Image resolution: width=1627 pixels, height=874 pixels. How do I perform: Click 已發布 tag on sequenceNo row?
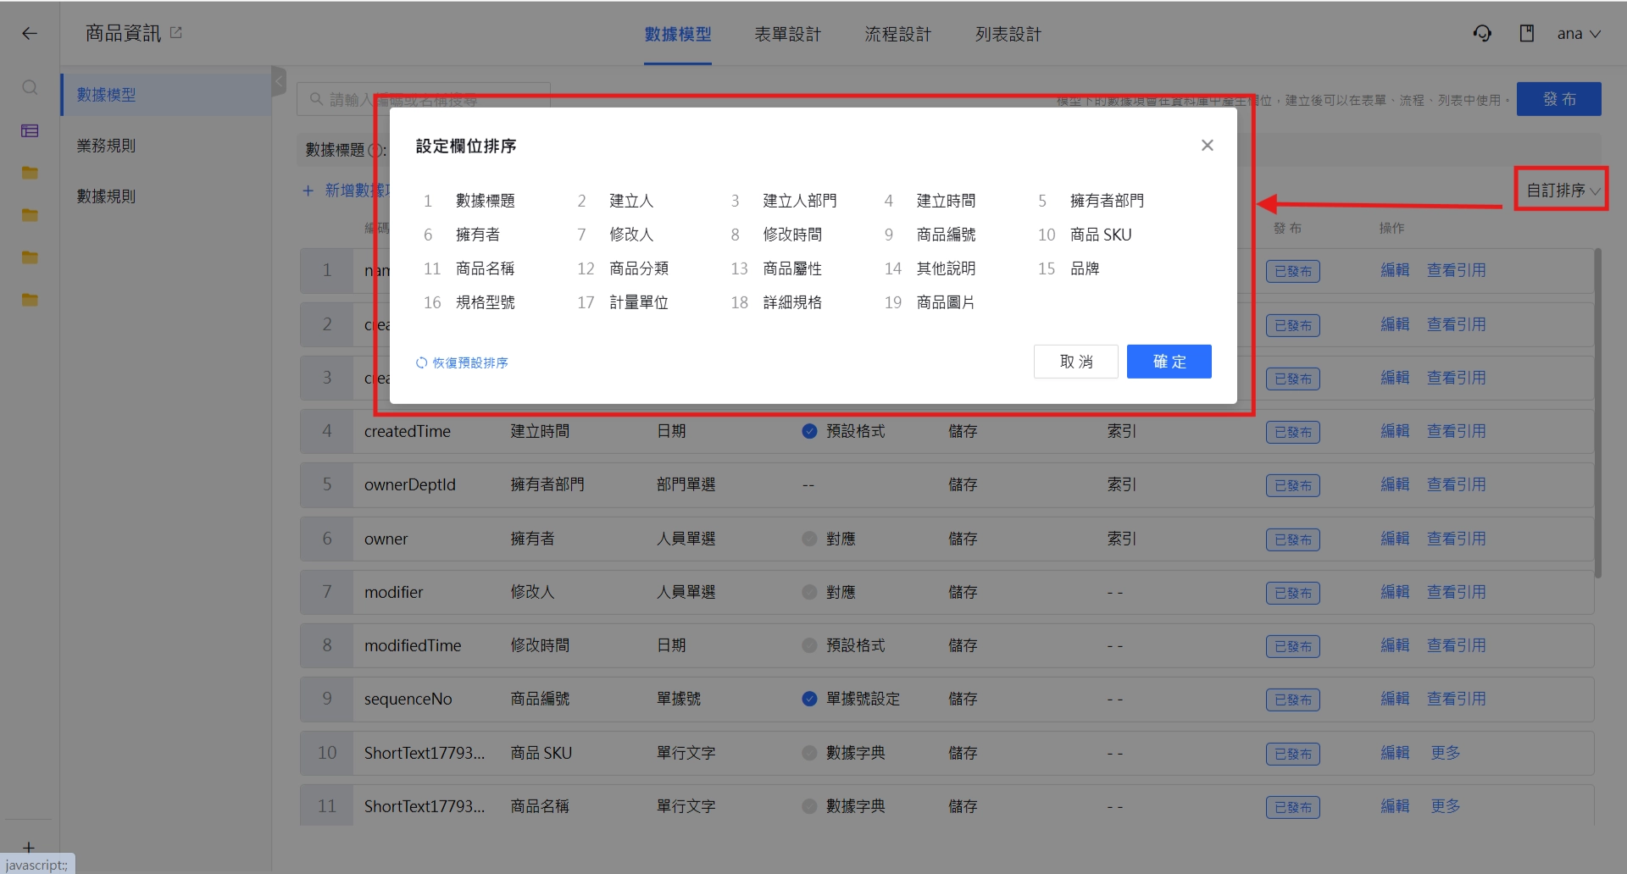[1293, 700]
